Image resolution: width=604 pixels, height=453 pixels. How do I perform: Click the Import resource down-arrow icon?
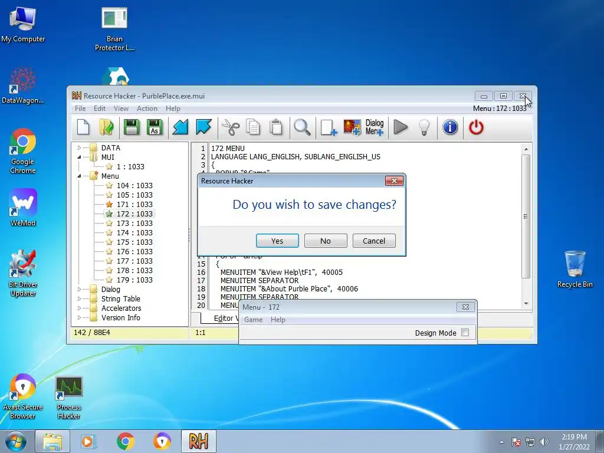click(x=180, y=127)
